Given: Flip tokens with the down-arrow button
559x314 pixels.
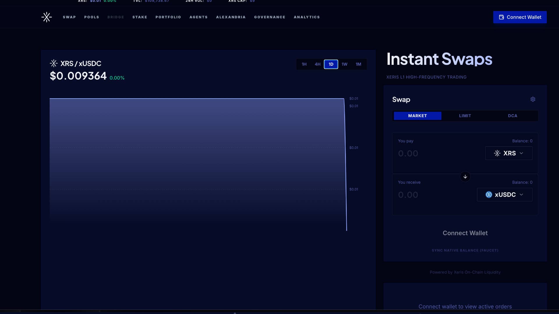Looking at the screenshot, I should (x=465, y=177).
